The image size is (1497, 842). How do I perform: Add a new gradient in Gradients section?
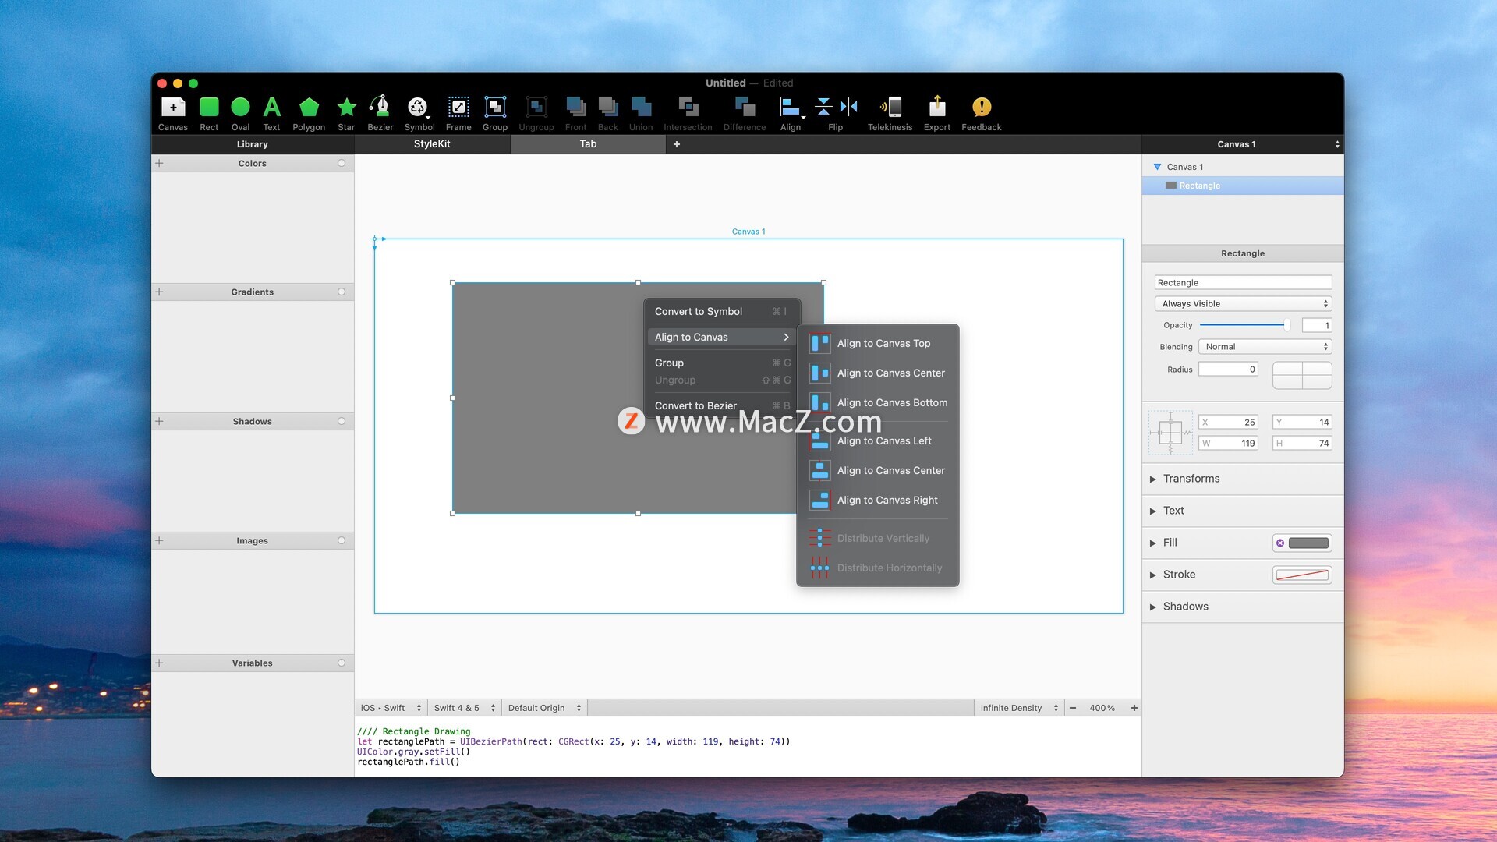tap(159, 292)
